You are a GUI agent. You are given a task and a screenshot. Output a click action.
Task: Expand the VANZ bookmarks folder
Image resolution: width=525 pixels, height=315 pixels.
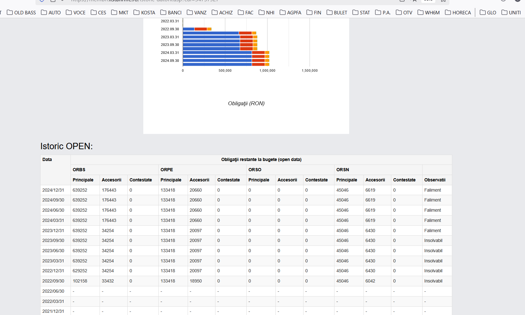click(197, 12)
